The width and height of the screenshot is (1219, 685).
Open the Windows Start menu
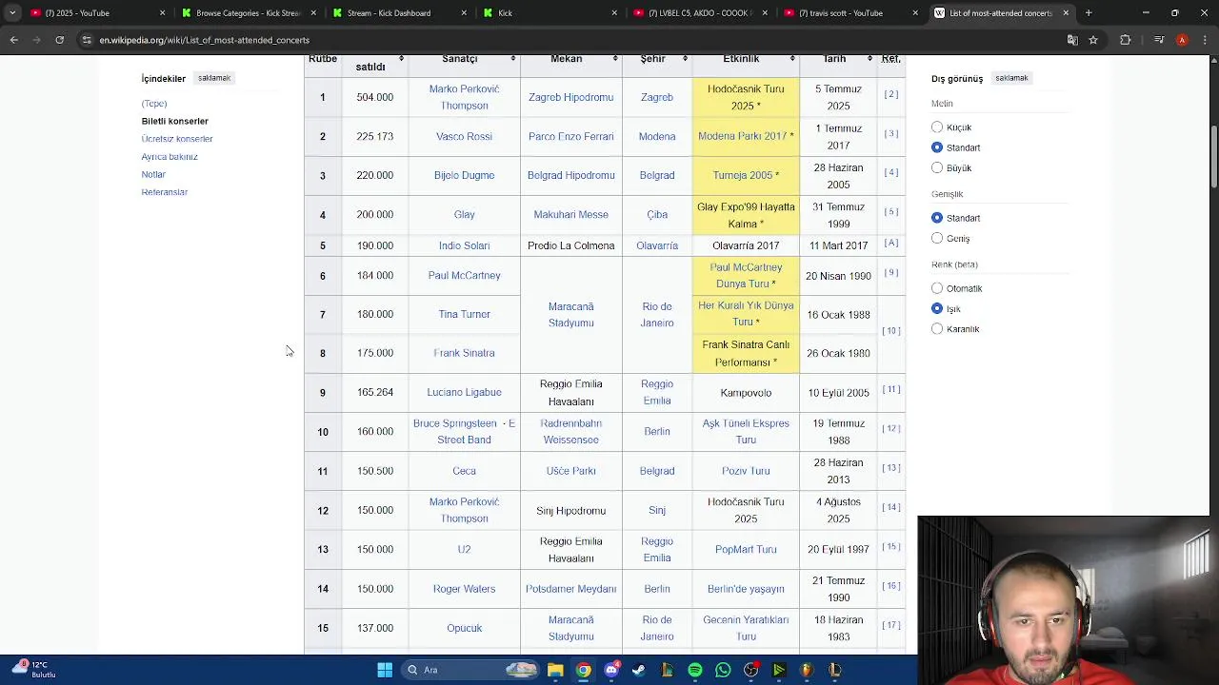[385, 670]
